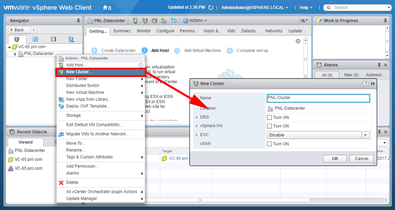This screenshot has height=210, width=395.
Task: Cancel the New Cluster dialog
Action: click(x=361, y=159)
